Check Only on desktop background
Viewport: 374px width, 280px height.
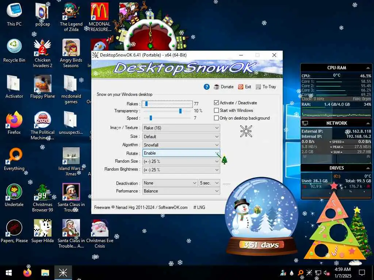216,118
